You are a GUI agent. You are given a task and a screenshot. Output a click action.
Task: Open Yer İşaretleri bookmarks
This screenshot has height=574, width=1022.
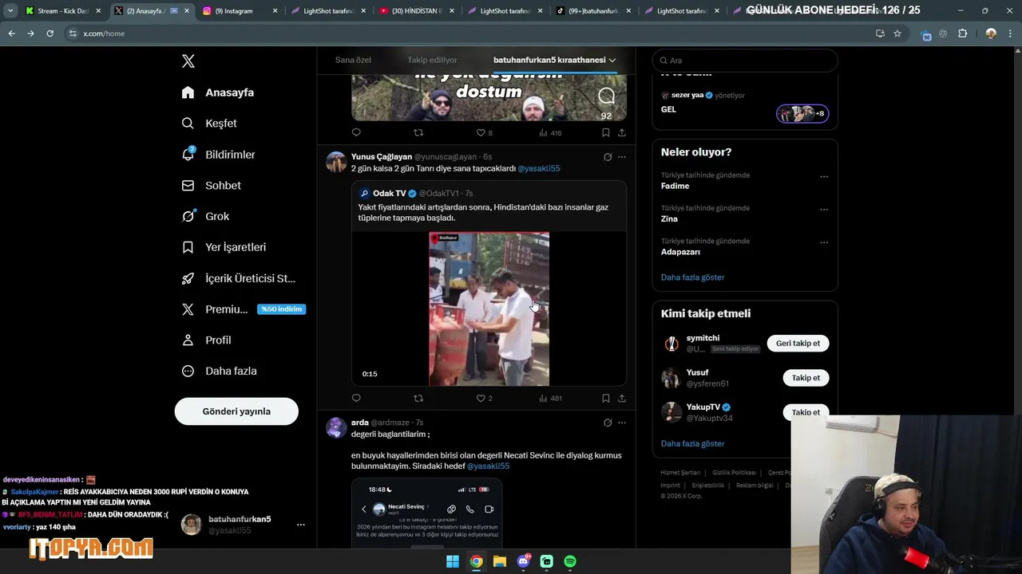point(224,247)
